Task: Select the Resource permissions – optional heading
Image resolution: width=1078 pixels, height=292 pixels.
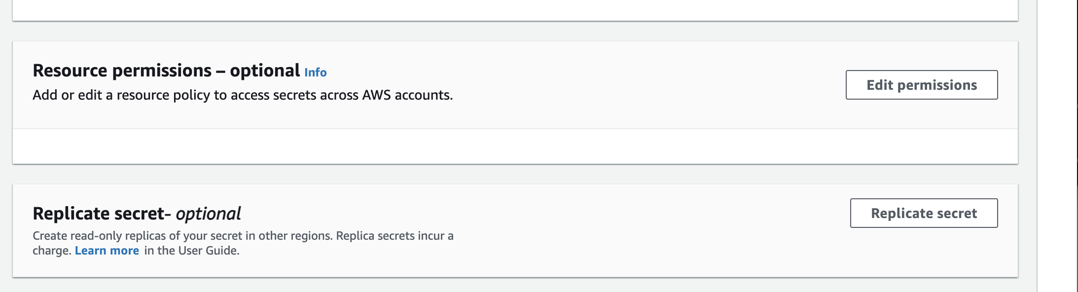Action: click(x=166, y=71)
